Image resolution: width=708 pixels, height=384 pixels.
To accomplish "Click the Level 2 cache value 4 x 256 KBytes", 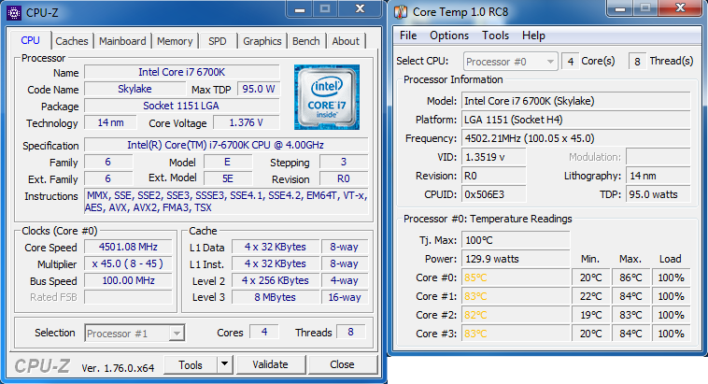I will [x=275, y=280].
